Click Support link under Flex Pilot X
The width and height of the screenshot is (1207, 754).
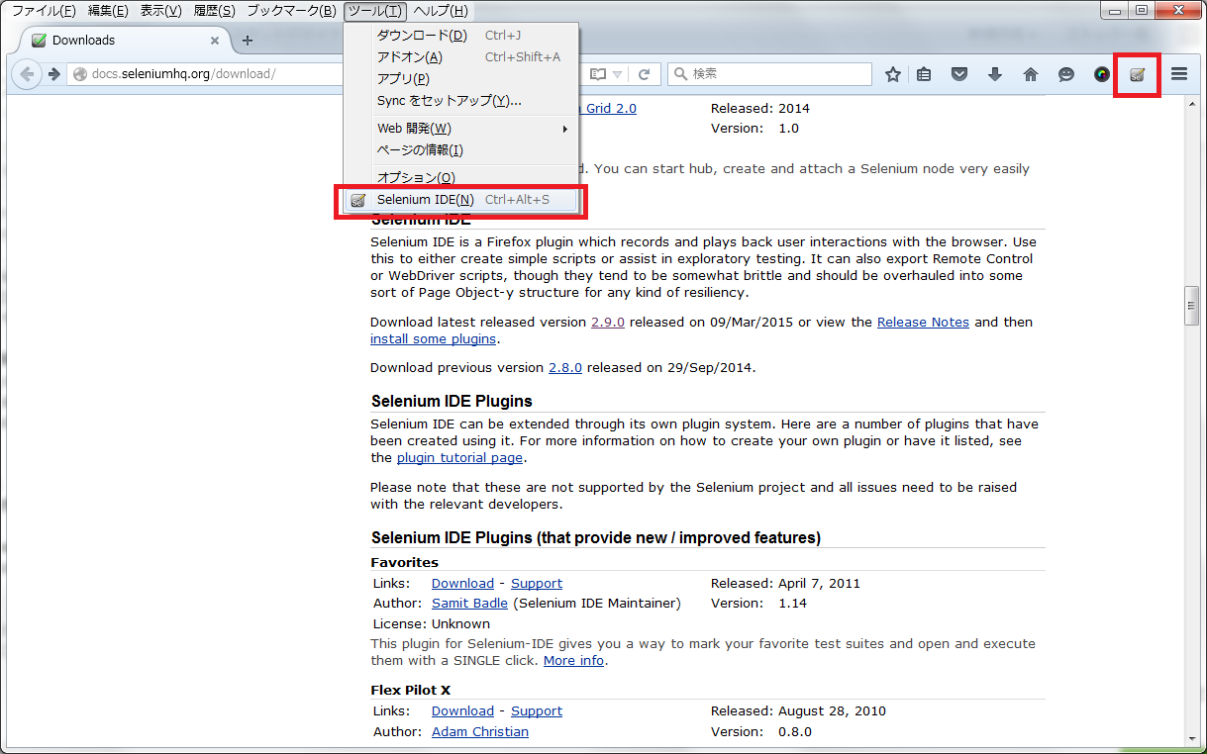tap(537, 711)
